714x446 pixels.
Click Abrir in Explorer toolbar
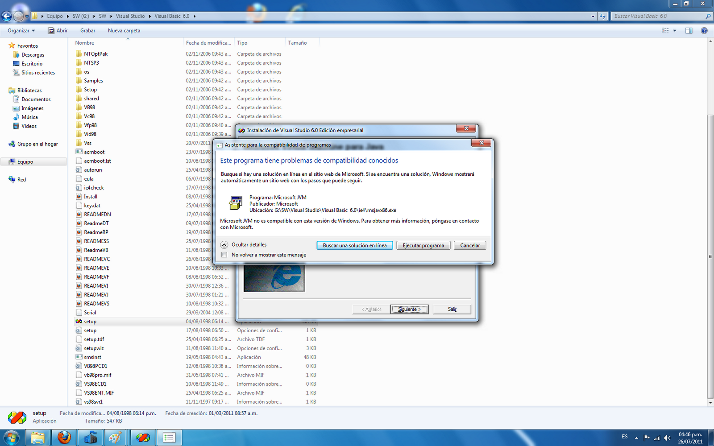[58, 30]
